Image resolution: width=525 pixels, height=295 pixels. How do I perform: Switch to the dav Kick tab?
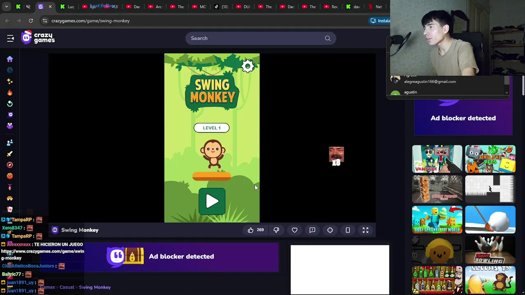click(353, 7)
